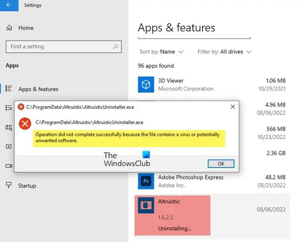Click the back arrow in Settings
Screen dimensions: 305x242
click(x=9, y=5)
